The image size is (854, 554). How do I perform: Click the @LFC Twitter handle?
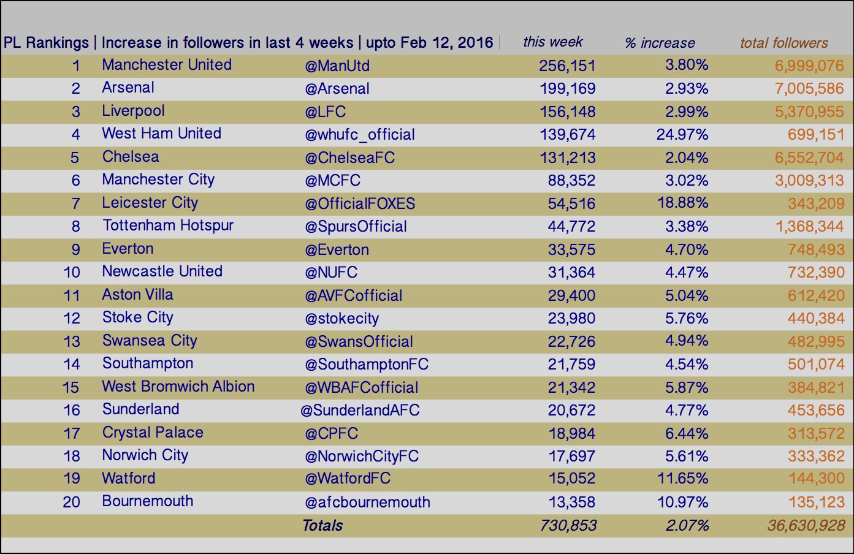click(x=326, y=112)
